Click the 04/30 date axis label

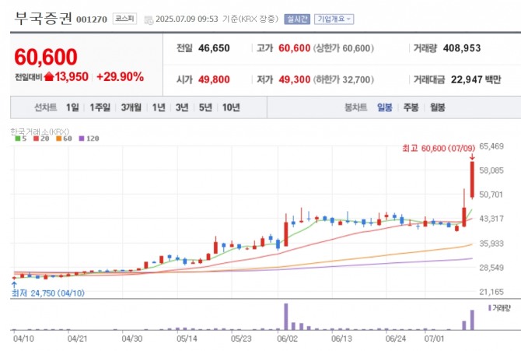(132, 339)
